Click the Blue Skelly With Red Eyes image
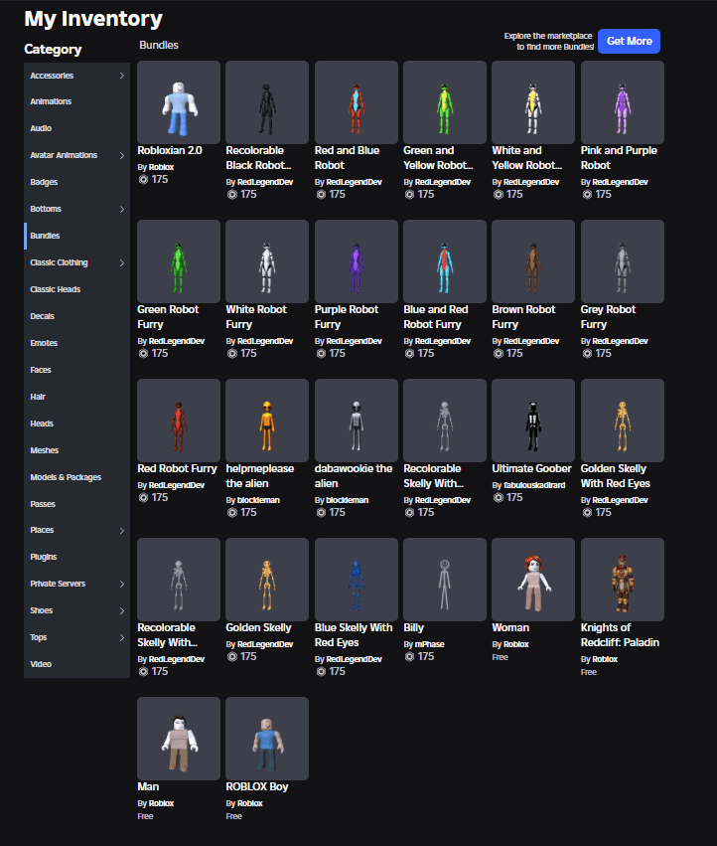The height and width of the screenshot is (846, 717). click(x=356, y=580)
